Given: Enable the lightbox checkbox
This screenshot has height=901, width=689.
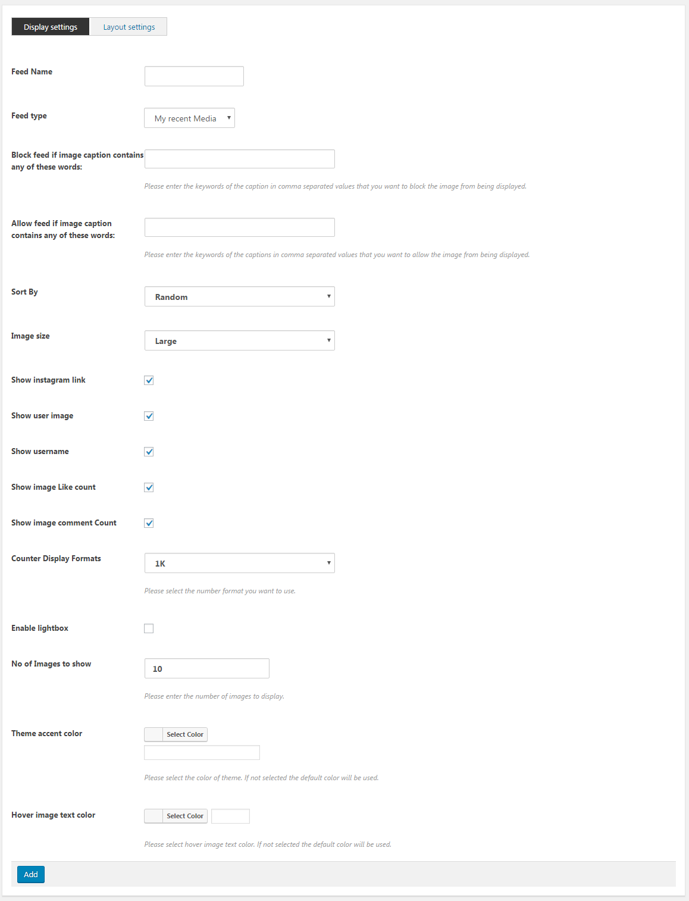Looking at the screenshot, I should point(149,628).
